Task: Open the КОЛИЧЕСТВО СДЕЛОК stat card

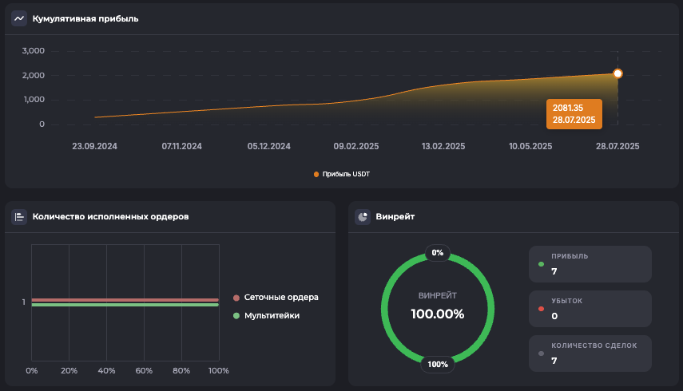Action: point(590,353)
